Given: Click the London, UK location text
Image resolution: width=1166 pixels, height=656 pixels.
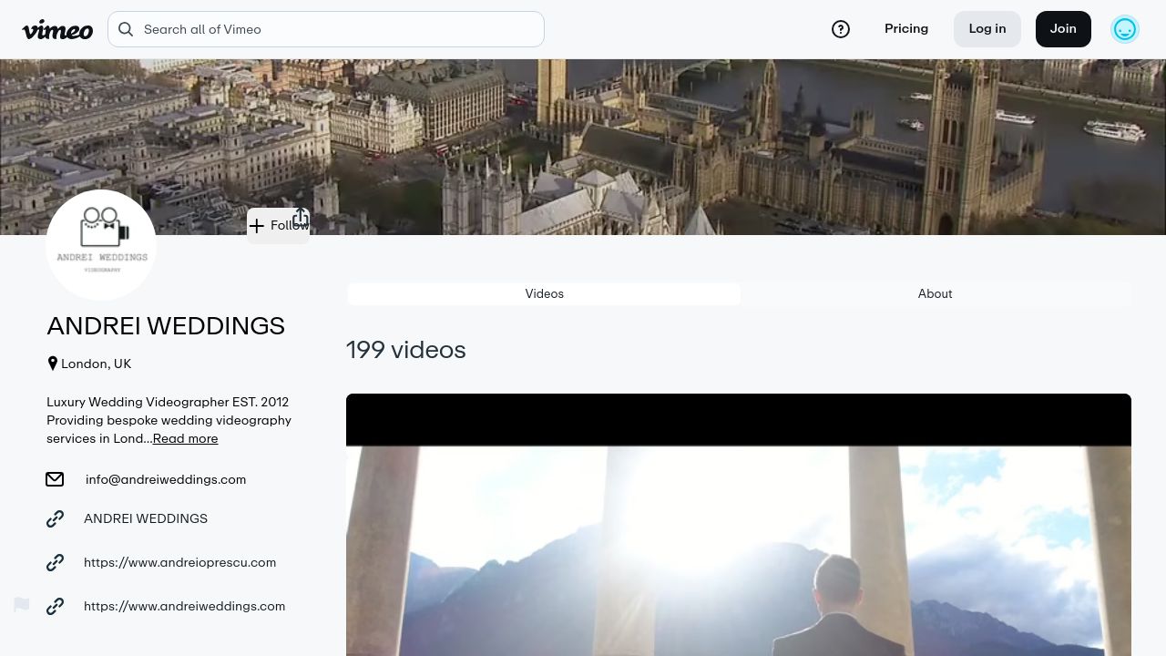Looking at the screenshot, I should (96, 364).
